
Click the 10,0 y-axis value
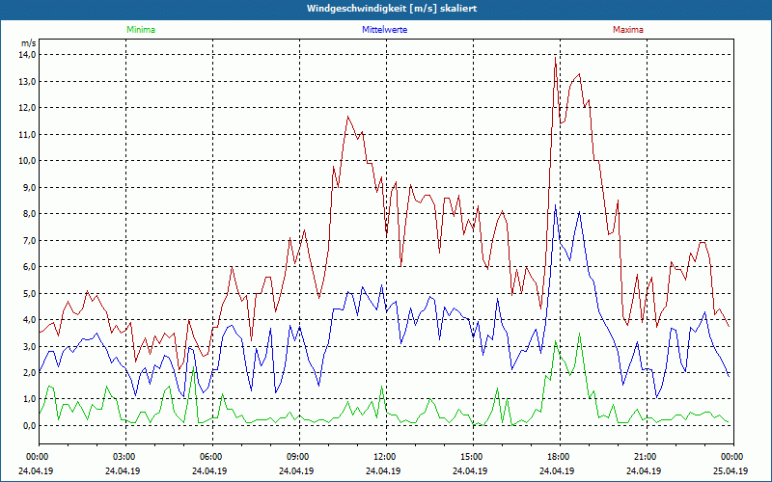point(28,161)
